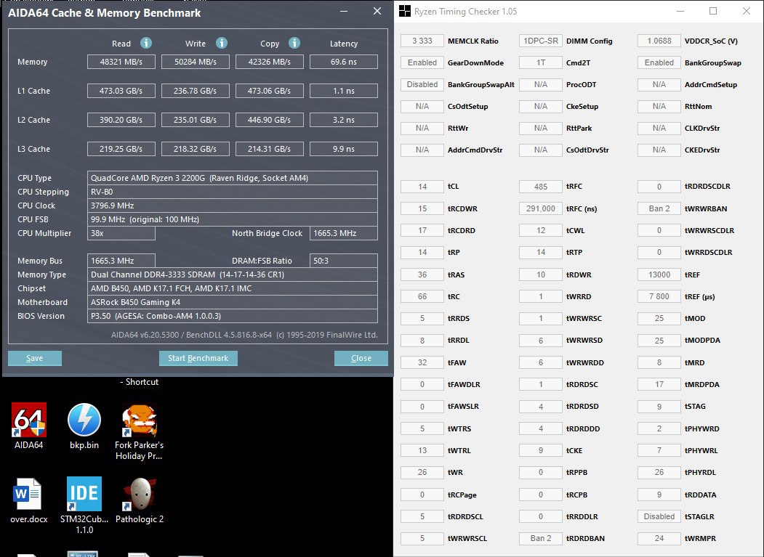The height and width of the screenshot is (557, 764).
Task: Click the tRFC (ns) 291,000 box
Action: 540,208
